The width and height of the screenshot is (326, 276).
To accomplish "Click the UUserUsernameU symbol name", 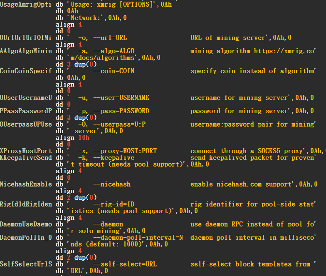I will pos(26,98).
